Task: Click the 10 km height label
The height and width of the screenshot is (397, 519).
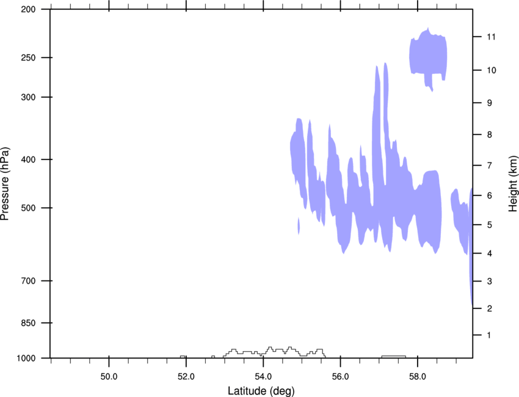Action: point(491,70)
